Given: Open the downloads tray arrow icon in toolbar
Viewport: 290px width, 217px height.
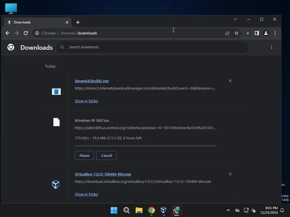Looking at the screenshot, I should tap(248, 33).
